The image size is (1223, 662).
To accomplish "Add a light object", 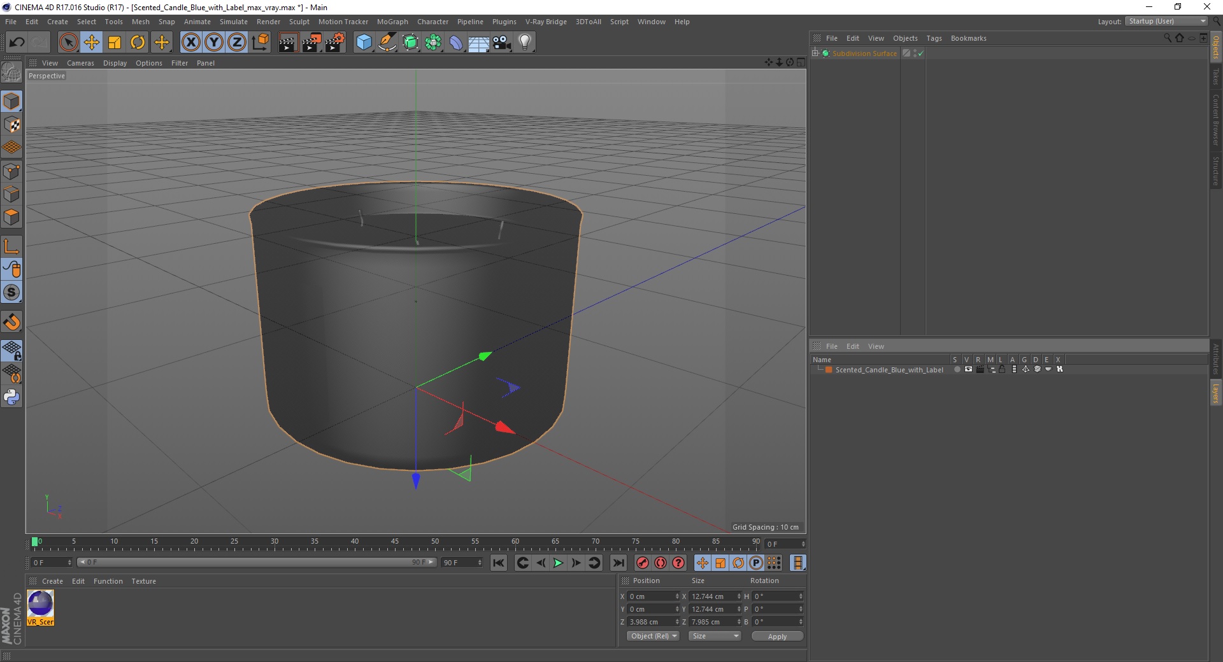I will pyautogui.click(x=525, y=43).
